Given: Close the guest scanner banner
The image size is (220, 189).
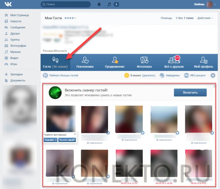Looking at the screenshot, I should point(214,86).
